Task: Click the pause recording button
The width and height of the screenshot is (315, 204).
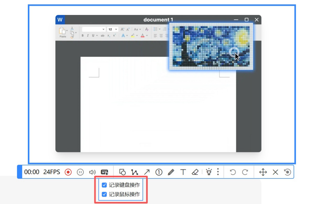Action: pyautogui.click(x=80, y=172)
